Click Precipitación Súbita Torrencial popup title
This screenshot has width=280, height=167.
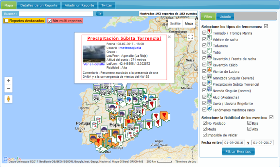point(124,38)
